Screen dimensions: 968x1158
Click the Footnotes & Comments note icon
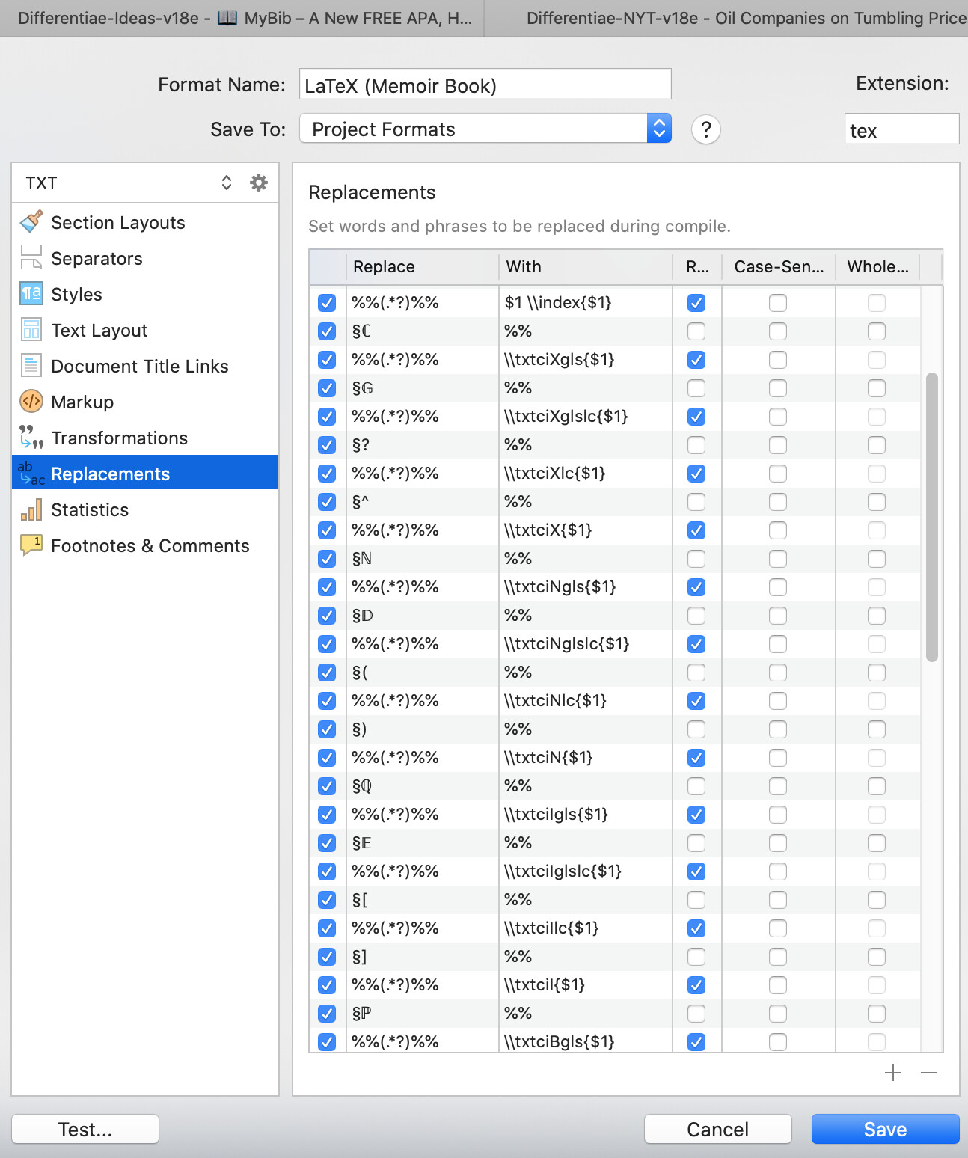pos(31,545)
